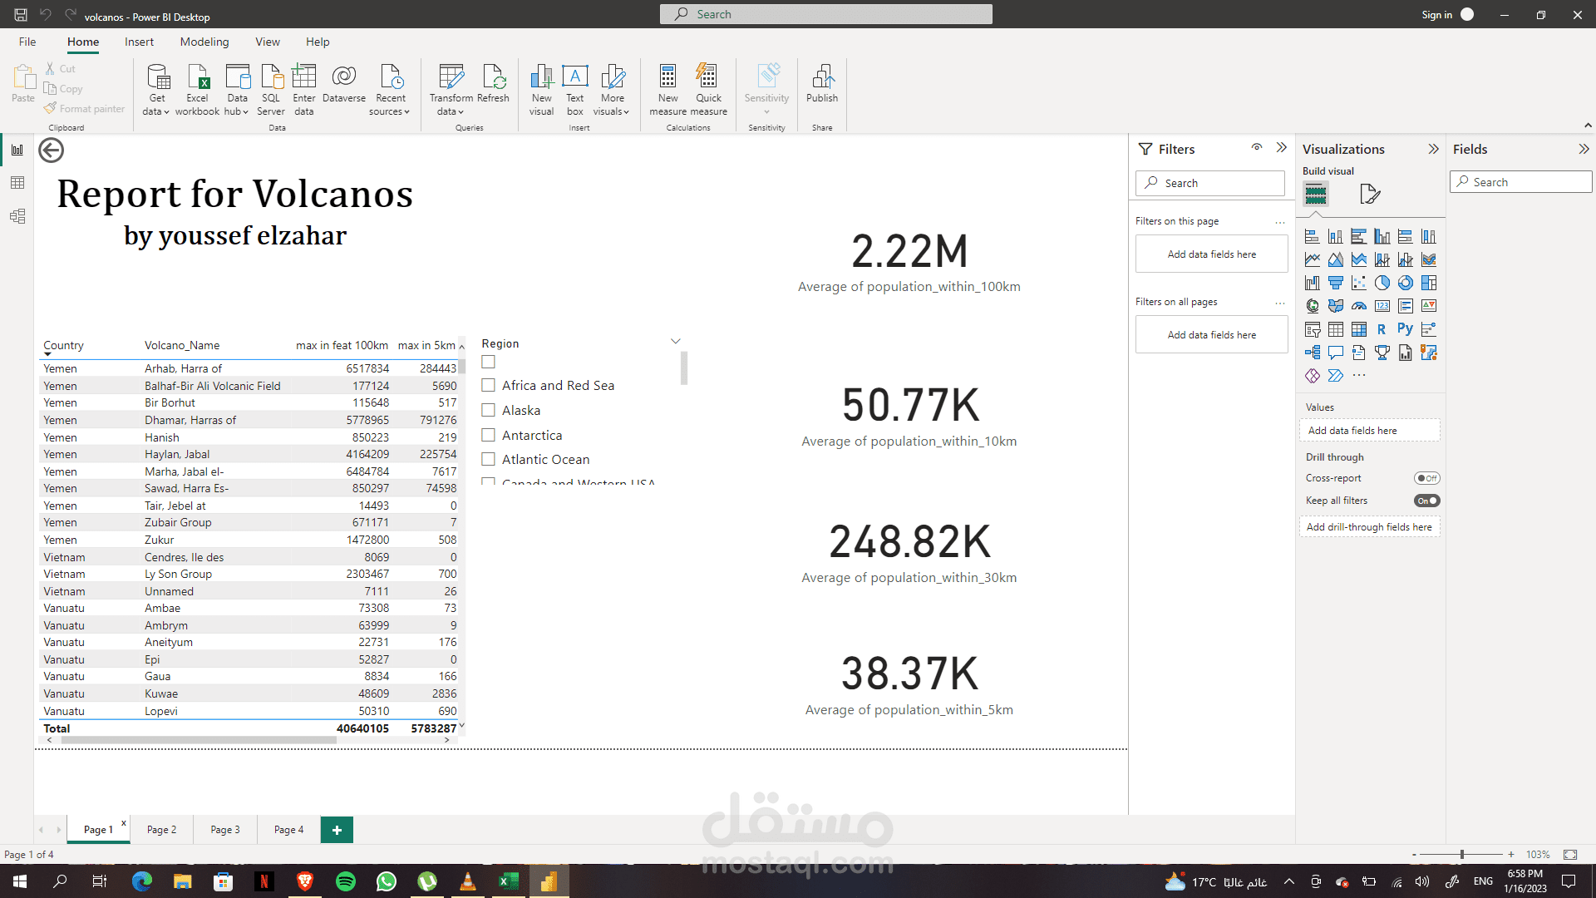1596x898 pixels.
Task: Add a Text box to the report
Action: (575, 90)
